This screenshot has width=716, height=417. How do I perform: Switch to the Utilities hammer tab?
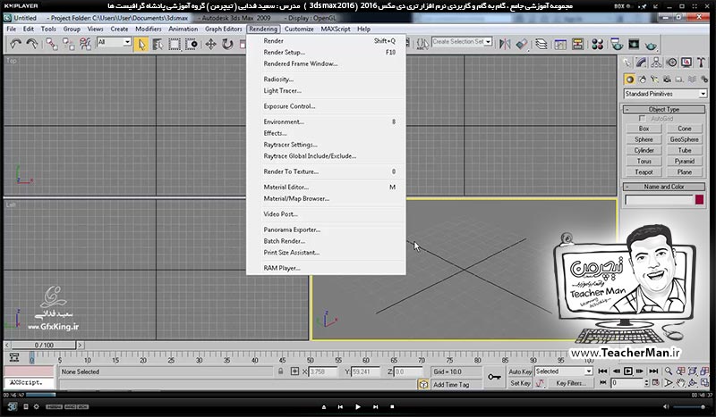(x=701, y=63)
